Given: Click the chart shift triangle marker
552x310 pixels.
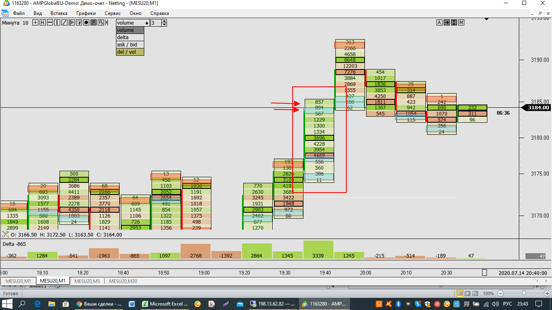Looking at the screenshot, I should 487,19.
